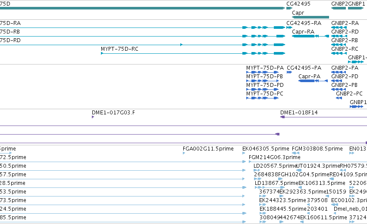Image resolution: width=367 pixels, height=224 pixels.
Task: Select the Capr-PA coding sequence glyph
Action: 313,81
